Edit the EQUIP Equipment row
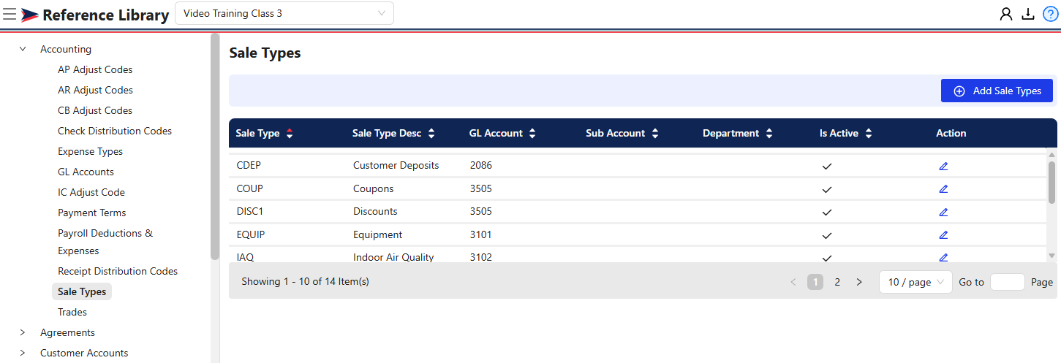Screen dimensions: 1061x363 943,235
